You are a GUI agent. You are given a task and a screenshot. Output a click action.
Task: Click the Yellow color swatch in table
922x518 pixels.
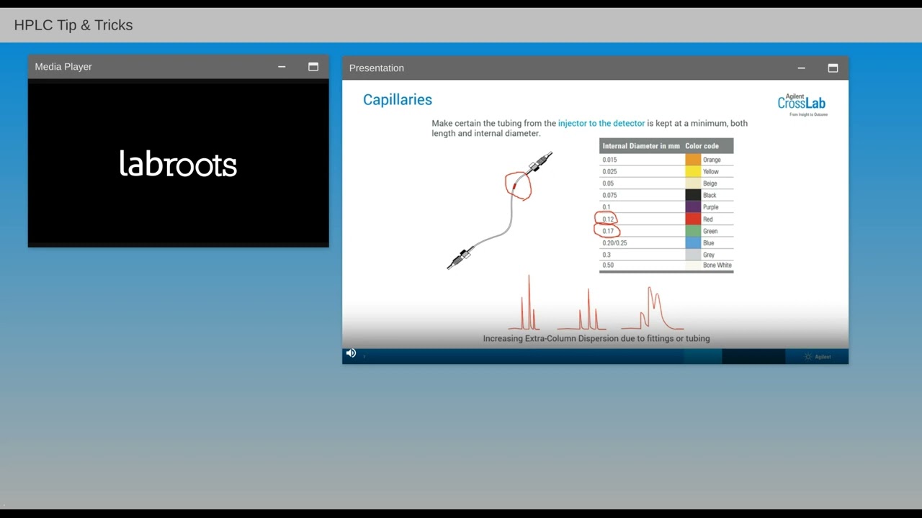[693, 171]
